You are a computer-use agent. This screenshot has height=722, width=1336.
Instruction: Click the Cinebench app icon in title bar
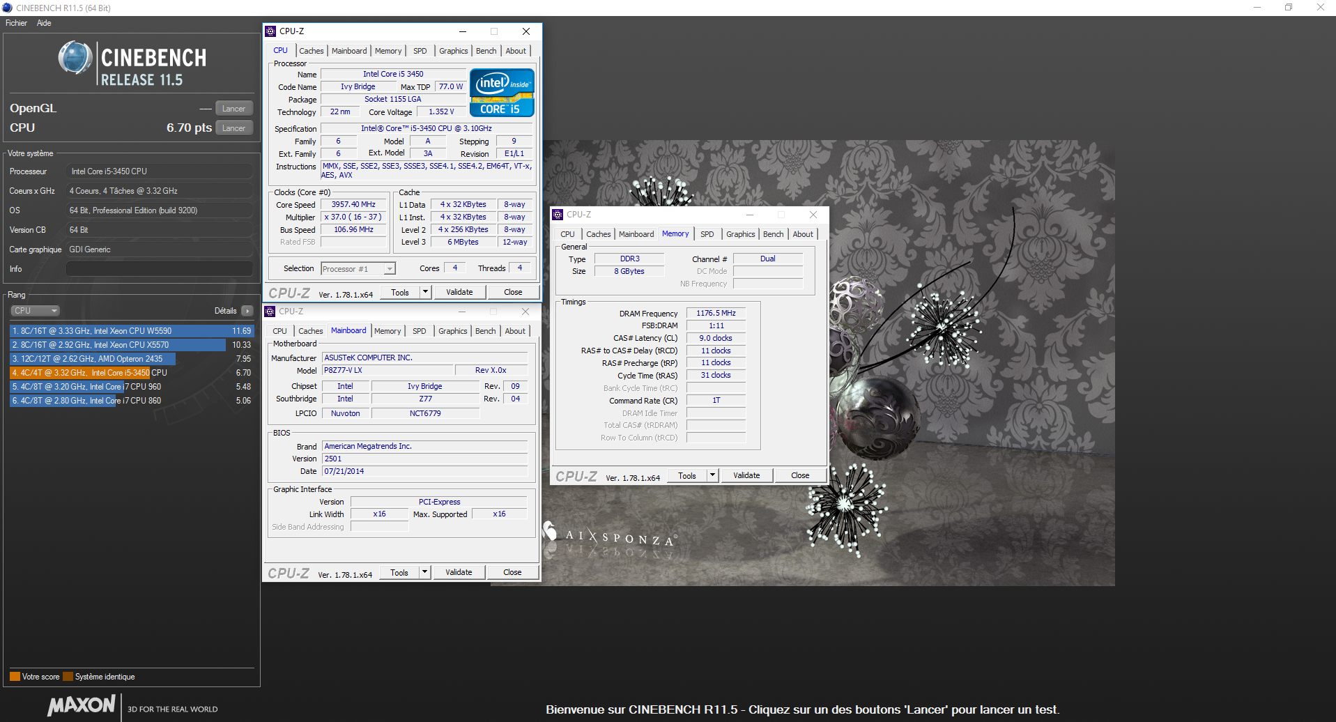pos(8,8)
